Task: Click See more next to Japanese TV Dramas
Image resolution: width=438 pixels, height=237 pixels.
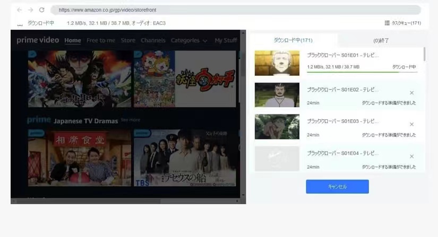Action: coord(131,120)
